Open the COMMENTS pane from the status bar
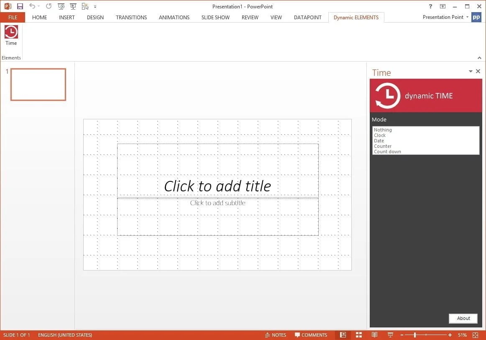The height and width of the screenshot is (340, 486). [x=311, y=335]
